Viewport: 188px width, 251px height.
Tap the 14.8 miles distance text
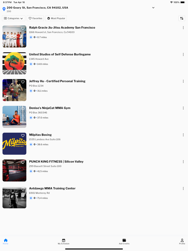tap(42, 64)
